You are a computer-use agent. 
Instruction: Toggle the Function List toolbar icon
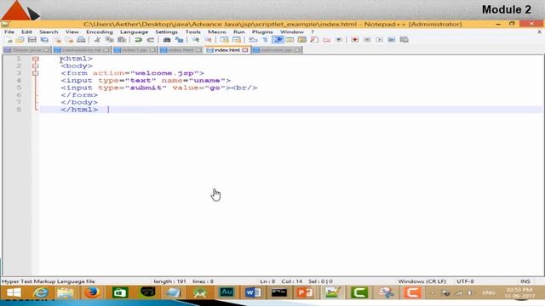(314, 40)
